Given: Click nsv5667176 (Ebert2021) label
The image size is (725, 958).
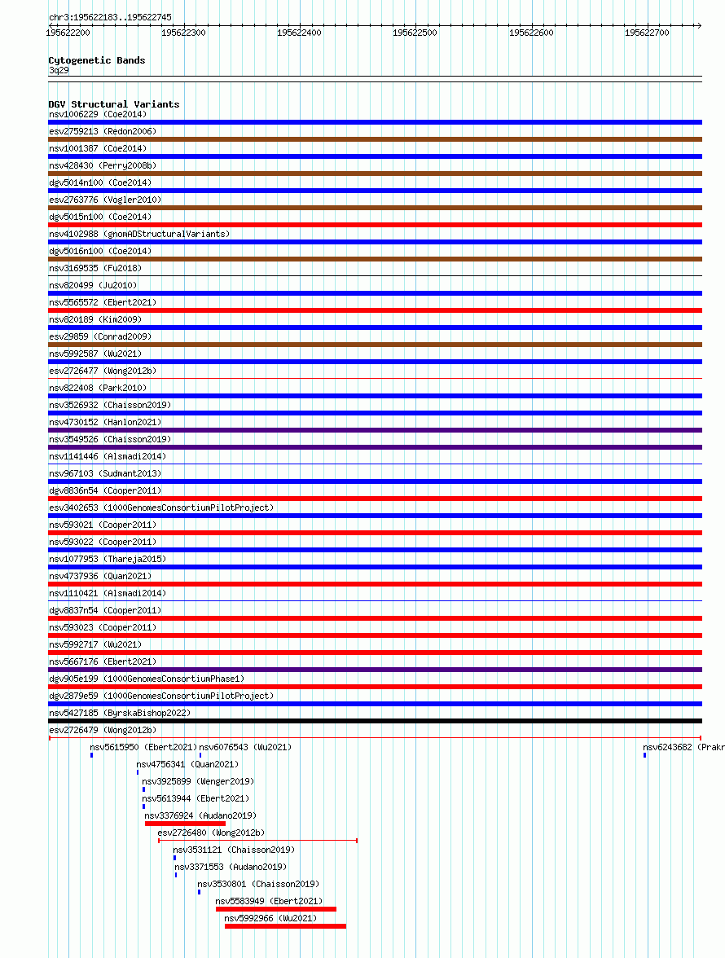Looking at the screenshot, I should pos(103,661).
